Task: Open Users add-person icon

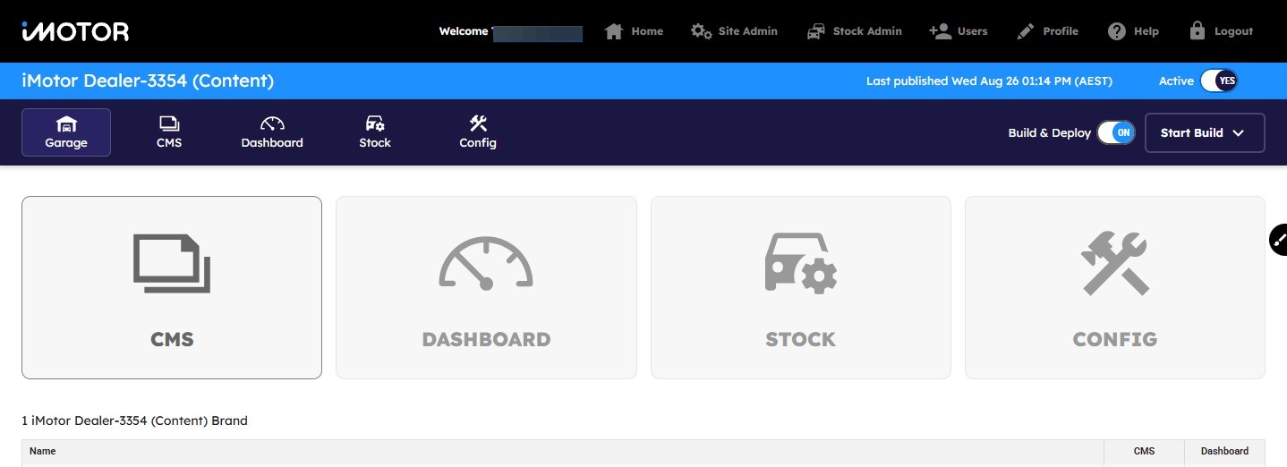Action: pos(940,31)
